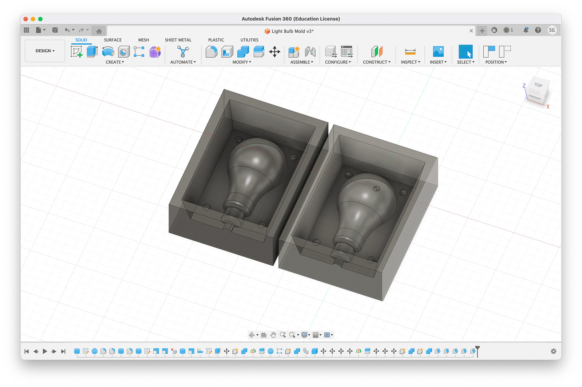Open the SG user profile

pos(552,30)
